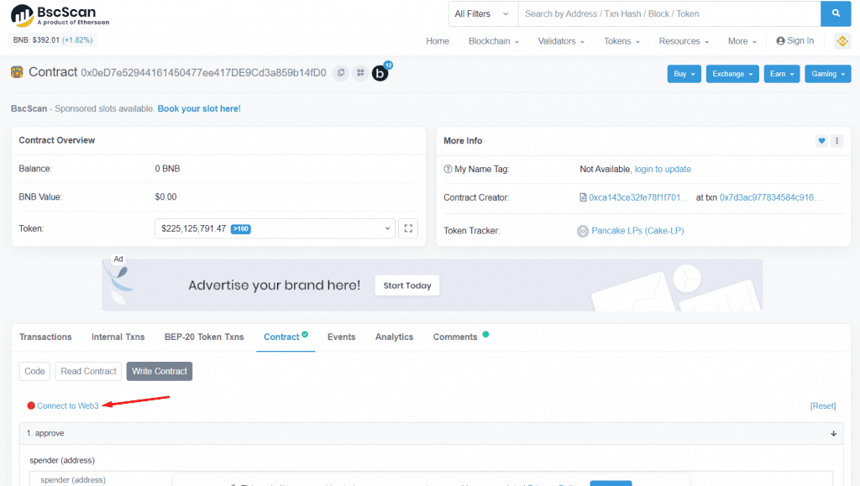Image resolution: width=860 pixels, height=486 pixels.
Task: Switch to the BEP-20 Token Txns tab
Action: coord(204,337)
